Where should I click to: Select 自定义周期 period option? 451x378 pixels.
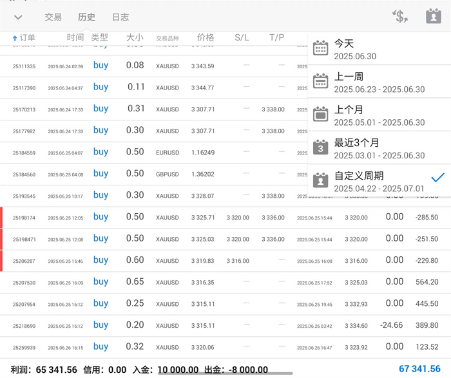(379, 181)
